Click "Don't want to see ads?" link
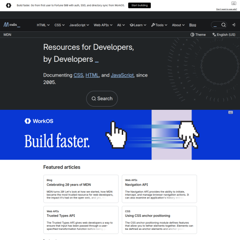The image size is (240, 240). pos(227,9)
